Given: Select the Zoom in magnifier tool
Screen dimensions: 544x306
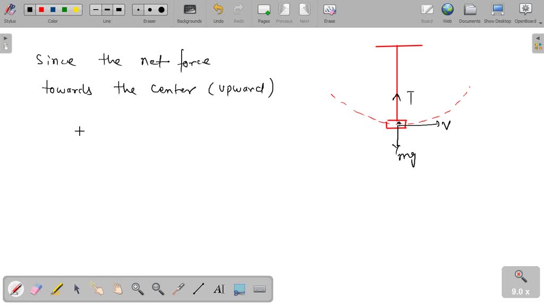Looking at the screenshot, I should [138, 289].
